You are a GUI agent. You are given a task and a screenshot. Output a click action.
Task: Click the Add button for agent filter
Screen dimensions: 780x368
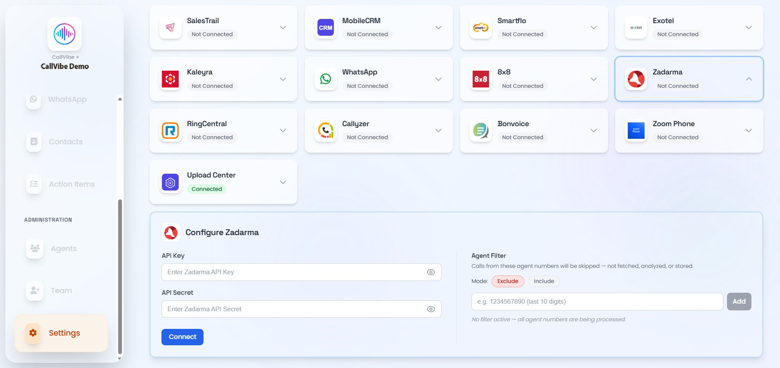[x=739, y=302]
